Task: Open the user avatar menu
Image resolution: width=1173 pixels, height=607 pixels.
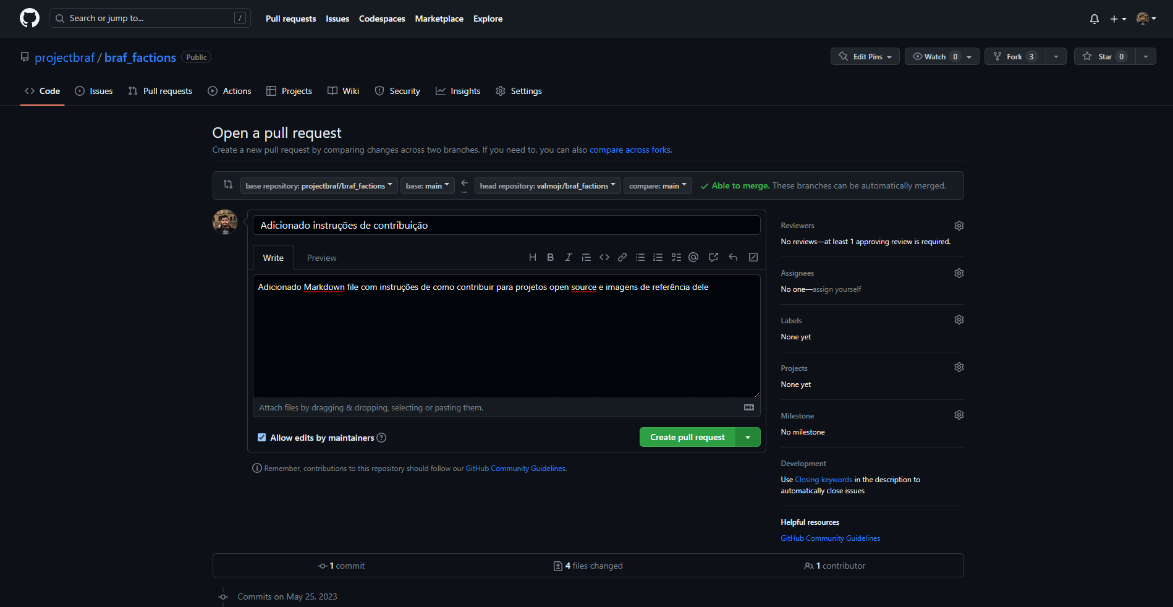Action: pyautogui.click(x=1146, y=19)
